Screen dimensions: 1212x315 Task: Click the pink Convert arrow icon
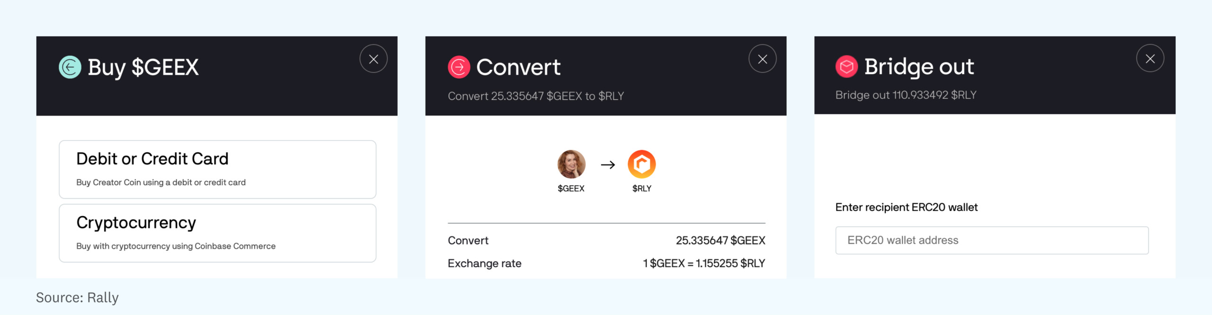tap(459, 67)
